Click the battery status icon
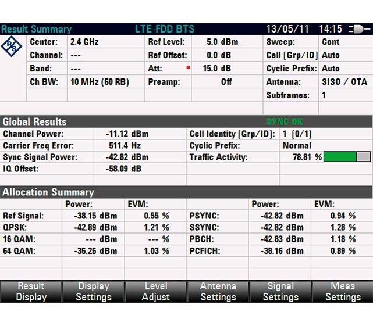The image size is (373, 326). [358, 29]
